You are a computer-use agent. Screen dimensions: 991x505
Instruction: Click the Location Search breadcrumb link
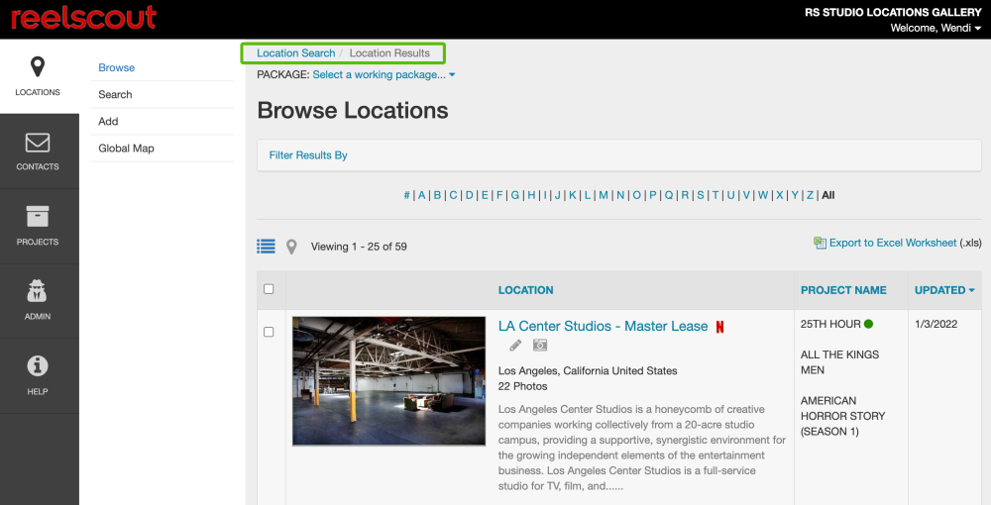click(295, 53)
